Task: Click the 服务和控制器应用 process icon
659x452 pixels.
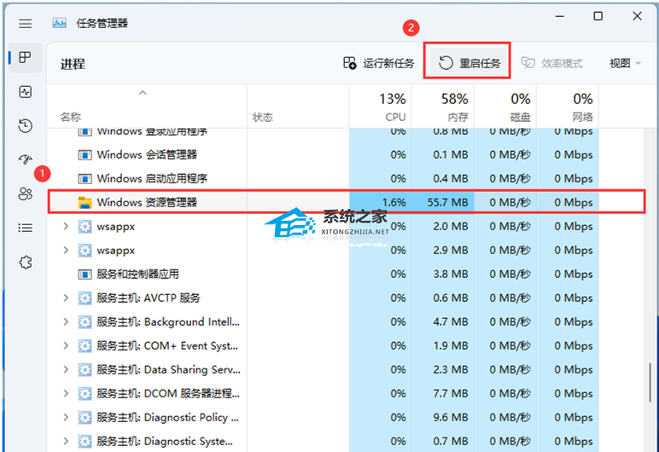Action: 85,275
